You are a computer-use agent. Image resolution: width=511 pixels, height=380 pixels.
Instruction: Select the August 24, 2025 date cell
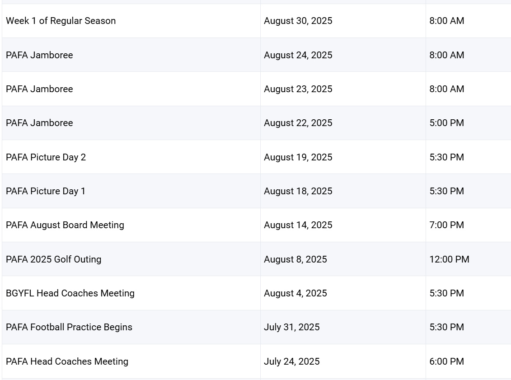click(298, 55)
